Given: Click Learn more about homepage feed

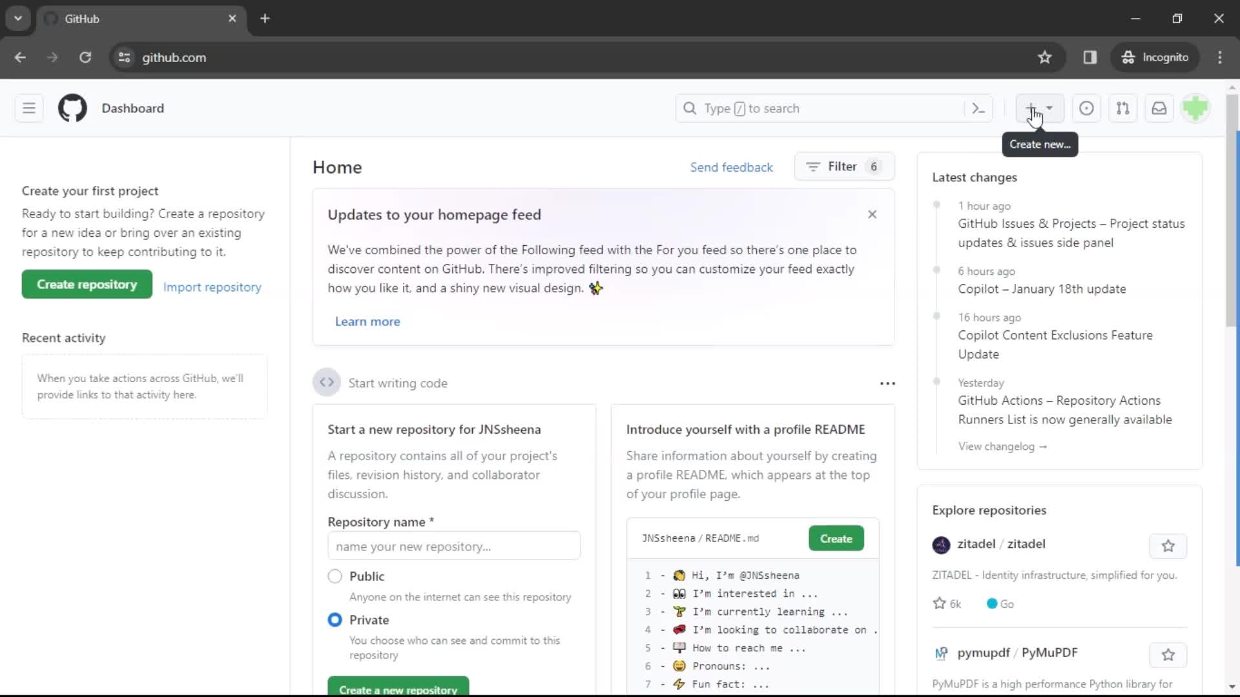Looking at the screenshot, I should (367, 321).
